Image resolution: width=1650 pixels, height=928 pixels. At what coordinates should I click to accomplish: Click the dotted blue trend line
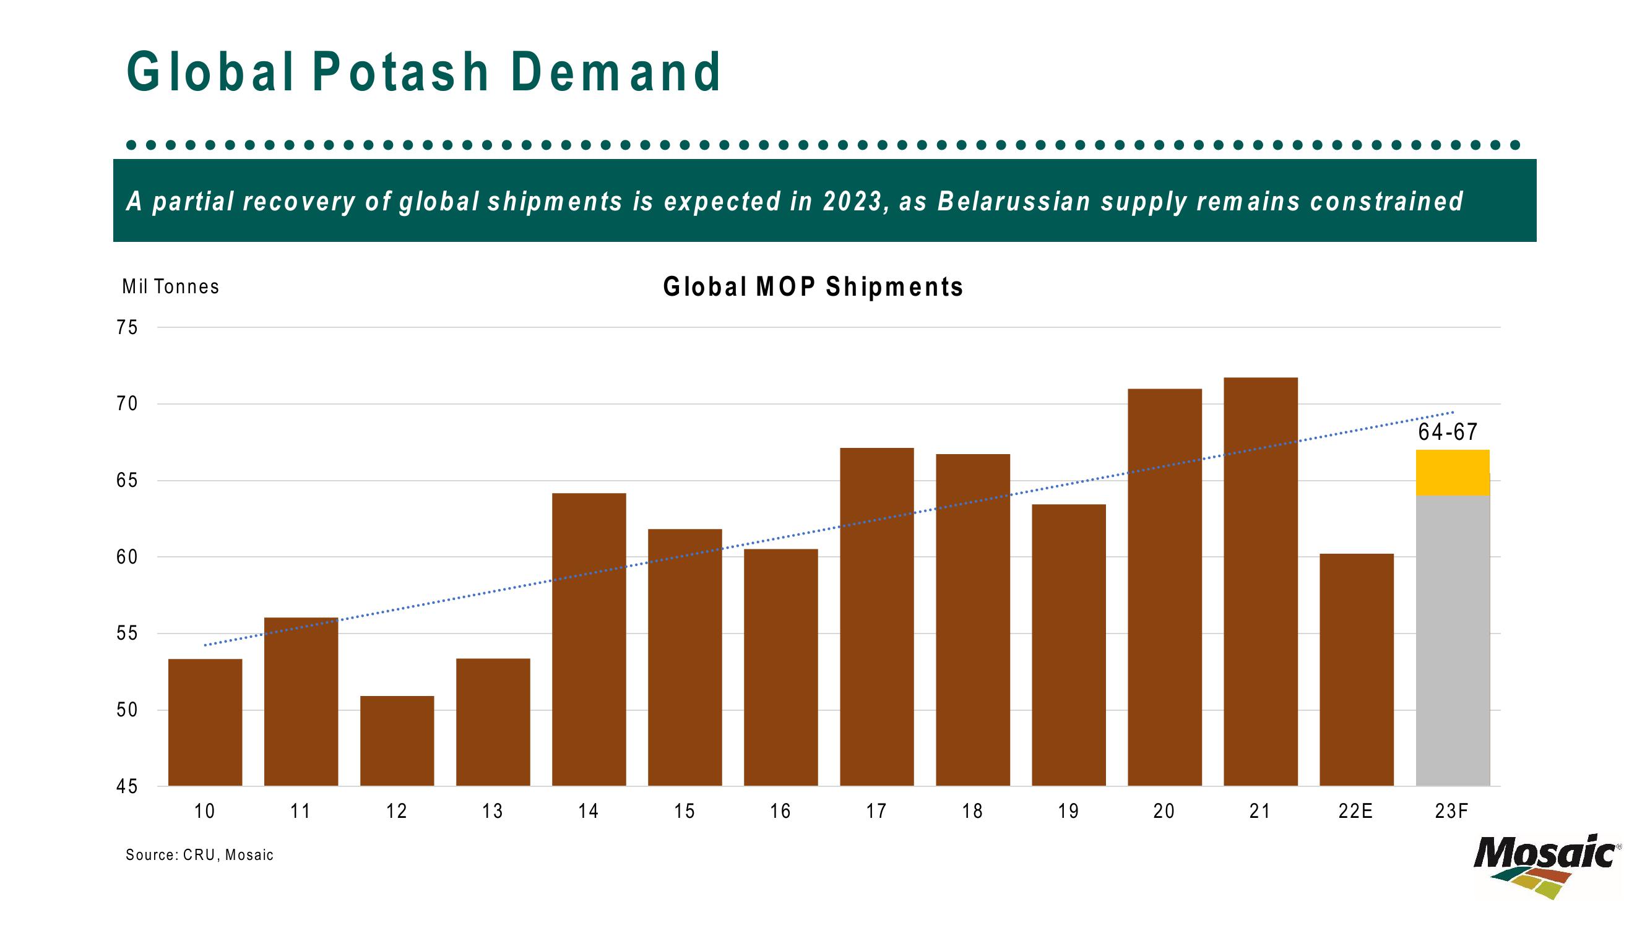(829, 528)
